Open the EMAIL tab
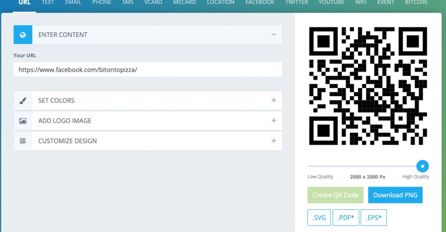Viewport: 446px width, 232px height. [x=73, y=3]
